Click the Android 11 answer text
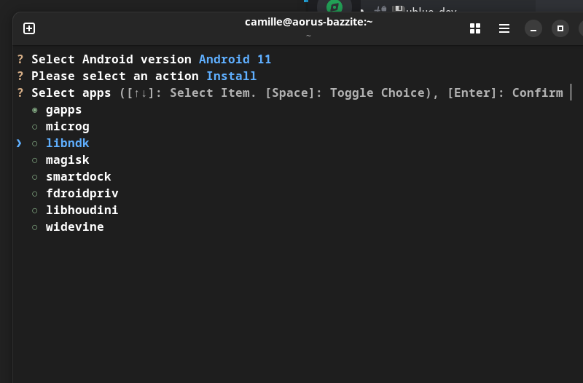The image size is (583, 383). coord(235,60)
